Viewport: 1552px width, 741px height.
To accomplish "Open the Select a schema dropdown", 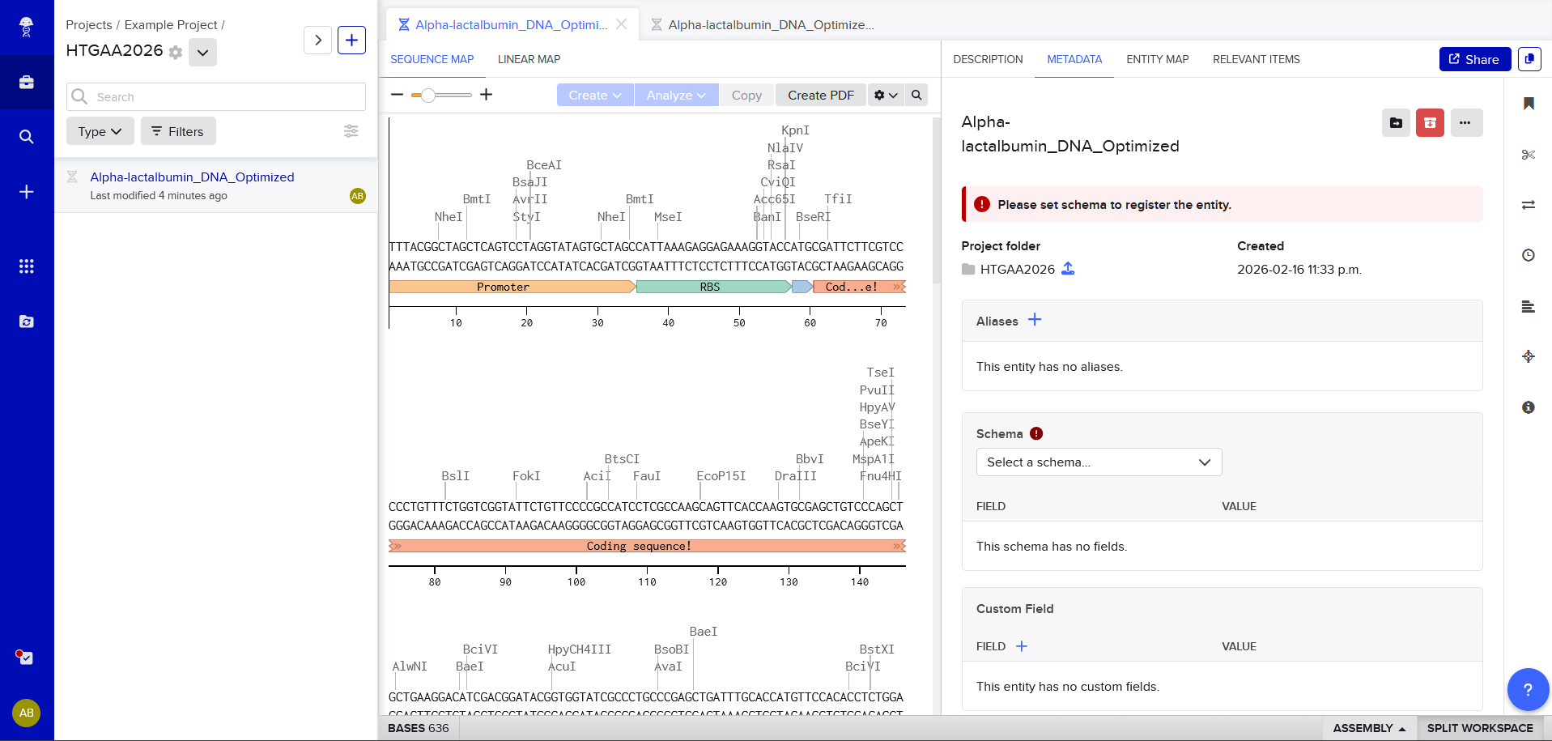I will [1099, 462].
